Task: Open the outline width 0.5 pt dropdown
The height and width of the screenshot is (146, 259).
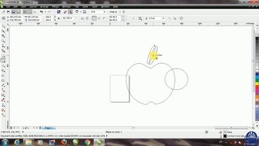Action: [163, 18]
